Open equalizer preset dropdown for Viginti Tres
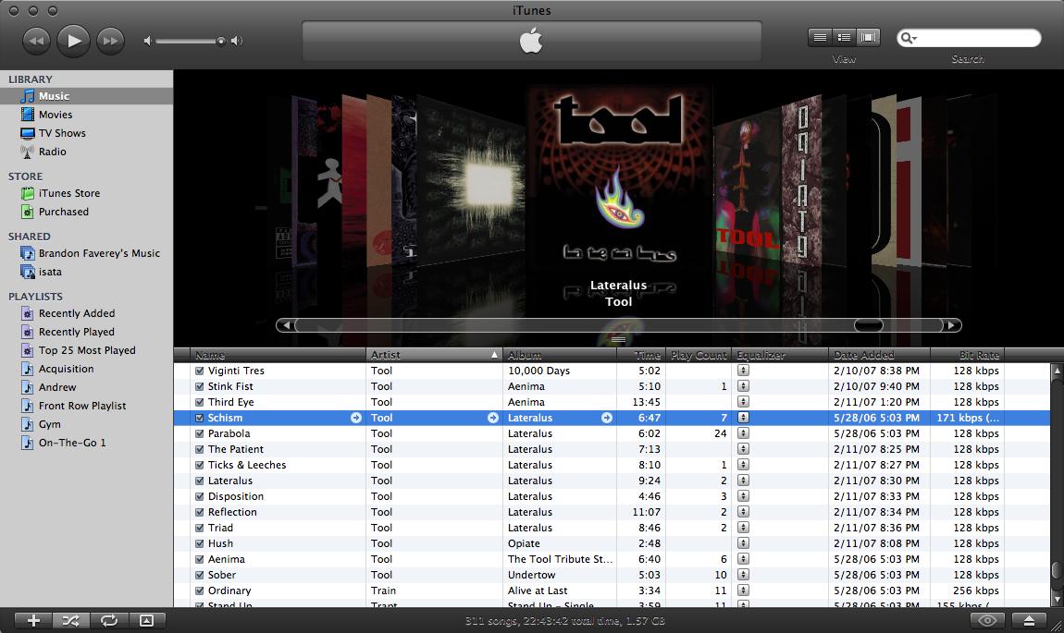The height and width of the screenshot is (633, 1064). click(744, 371)
